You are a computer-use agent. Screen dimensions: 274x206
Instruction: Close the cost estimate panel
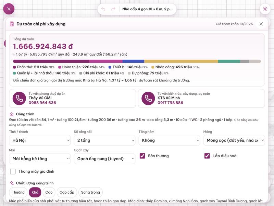tap(261, 24)
